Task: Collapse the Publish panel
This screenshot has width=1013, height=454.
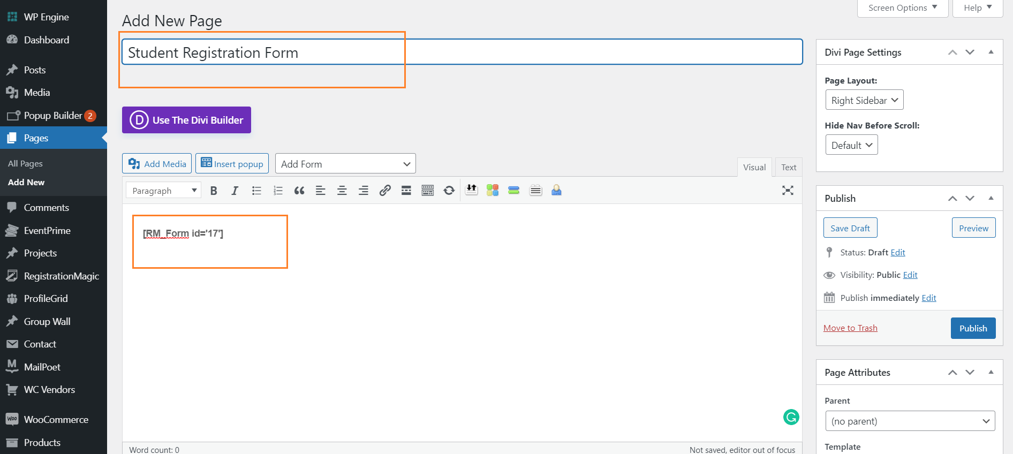Action: point(991,198)
